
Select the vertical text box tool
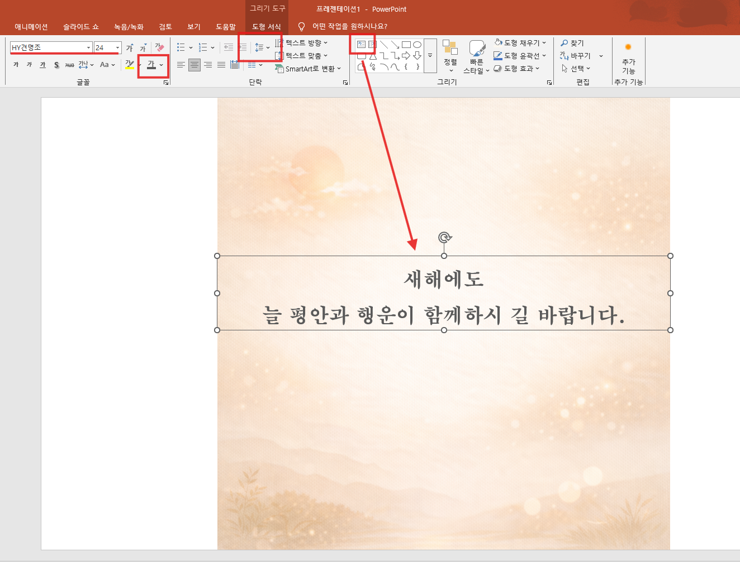point(372,45)
